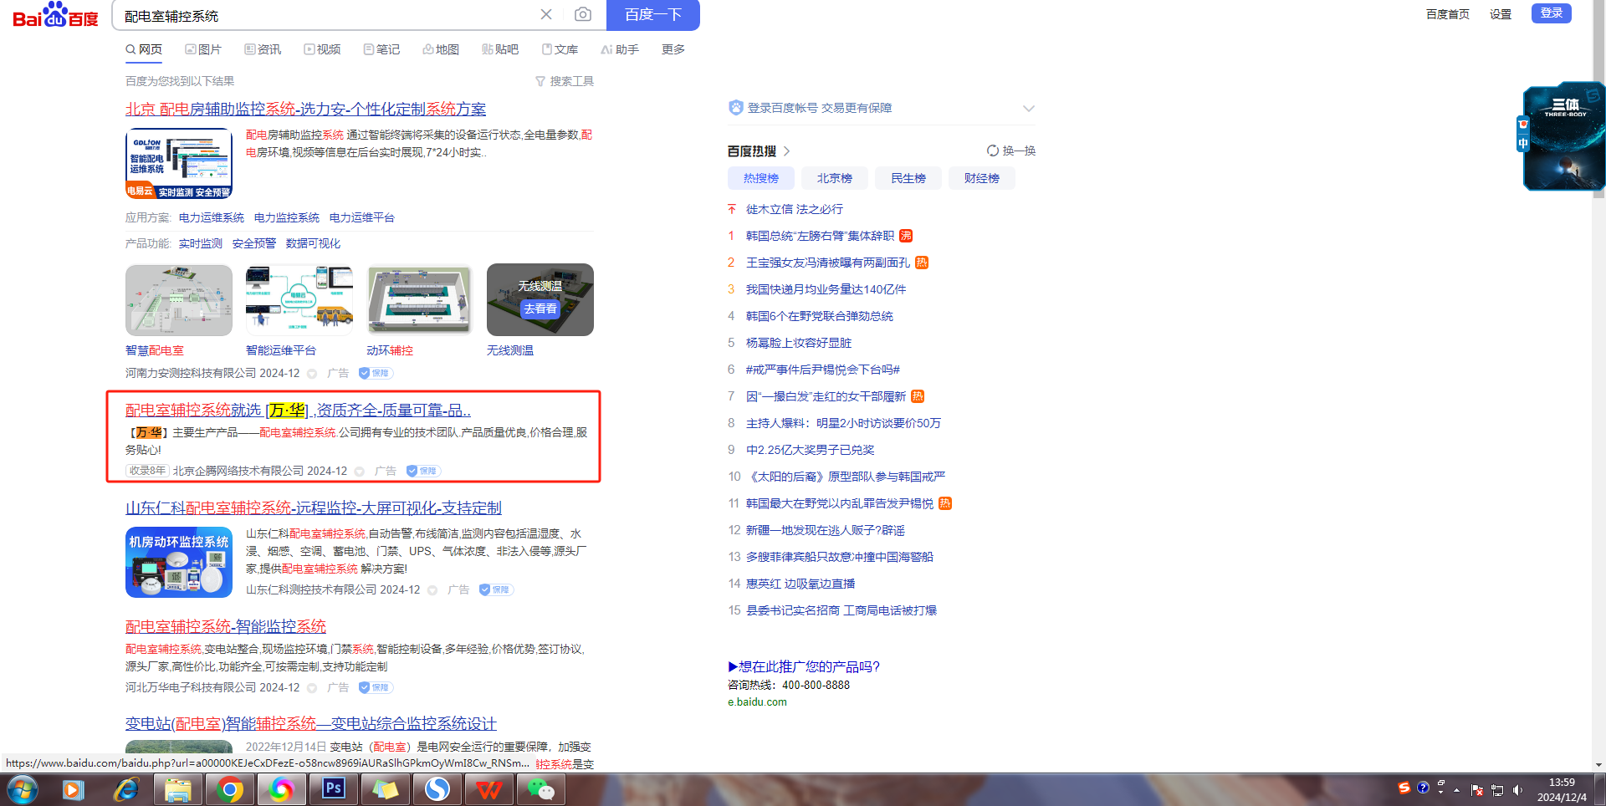Click the 百度一下 search button
This screenshot has width=1606, height=806.
[653, 15]
